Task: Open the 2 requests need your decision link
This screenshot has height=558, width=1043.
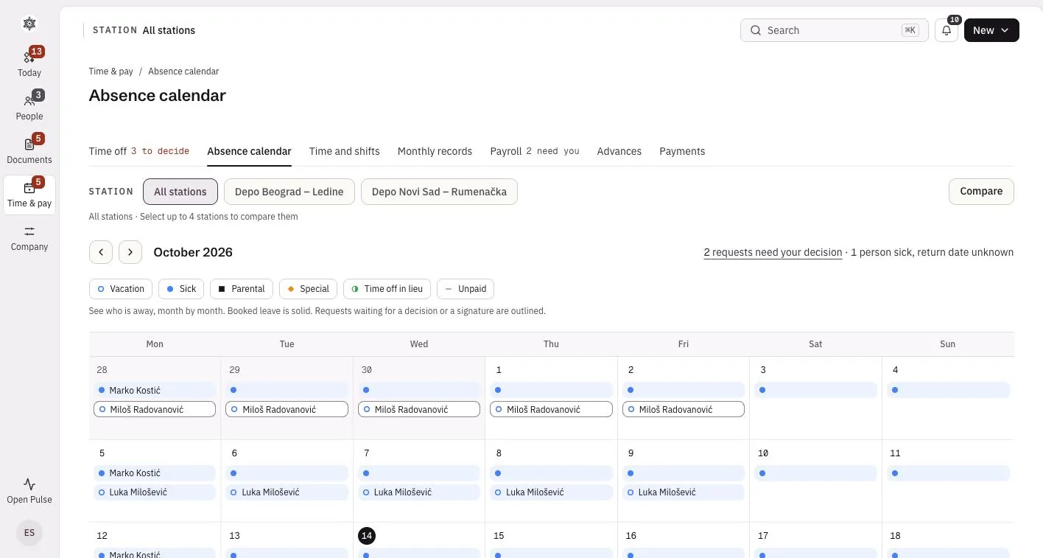Action: coord(773,252)
